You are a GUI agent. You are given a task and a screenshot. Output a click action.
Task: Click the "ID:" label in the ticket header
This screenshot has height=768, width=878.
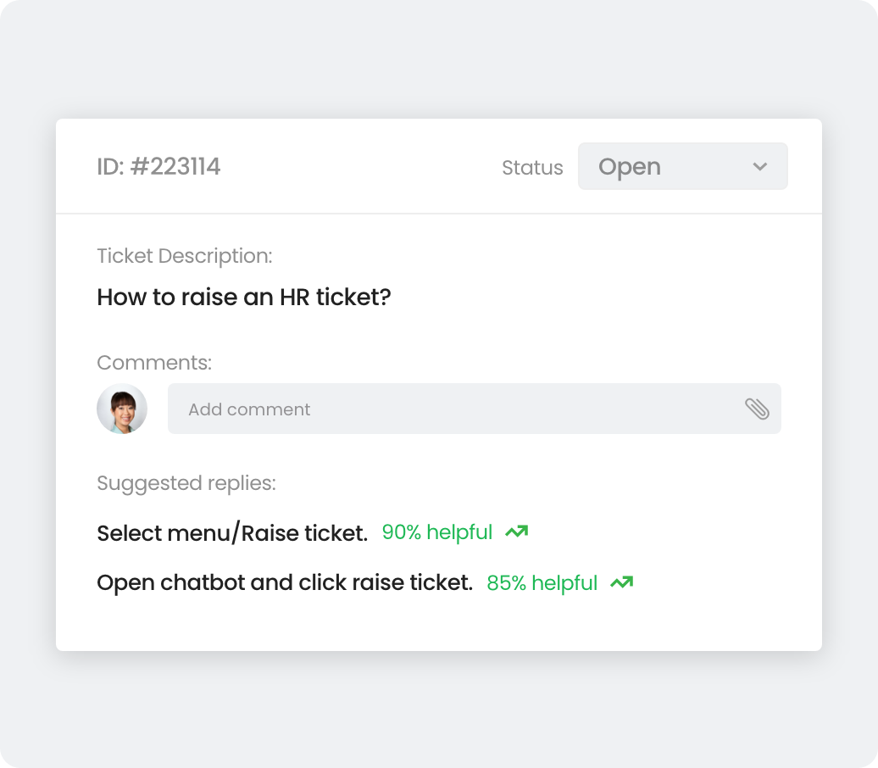[x=110, y=167]
